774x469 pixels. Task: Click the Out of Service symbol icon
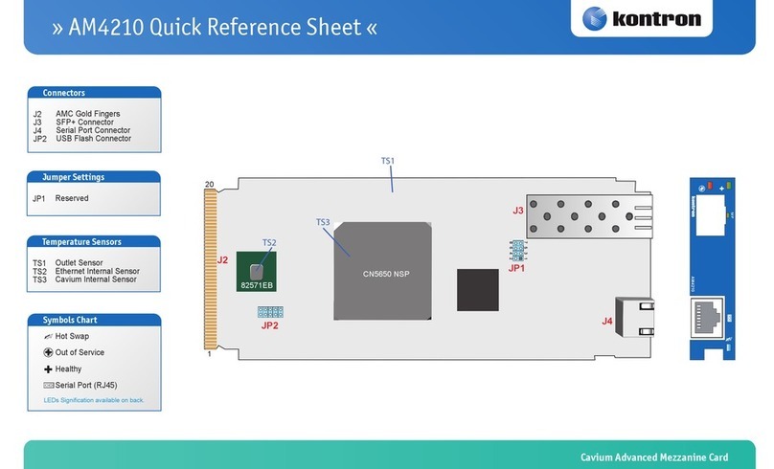[48, 352]
